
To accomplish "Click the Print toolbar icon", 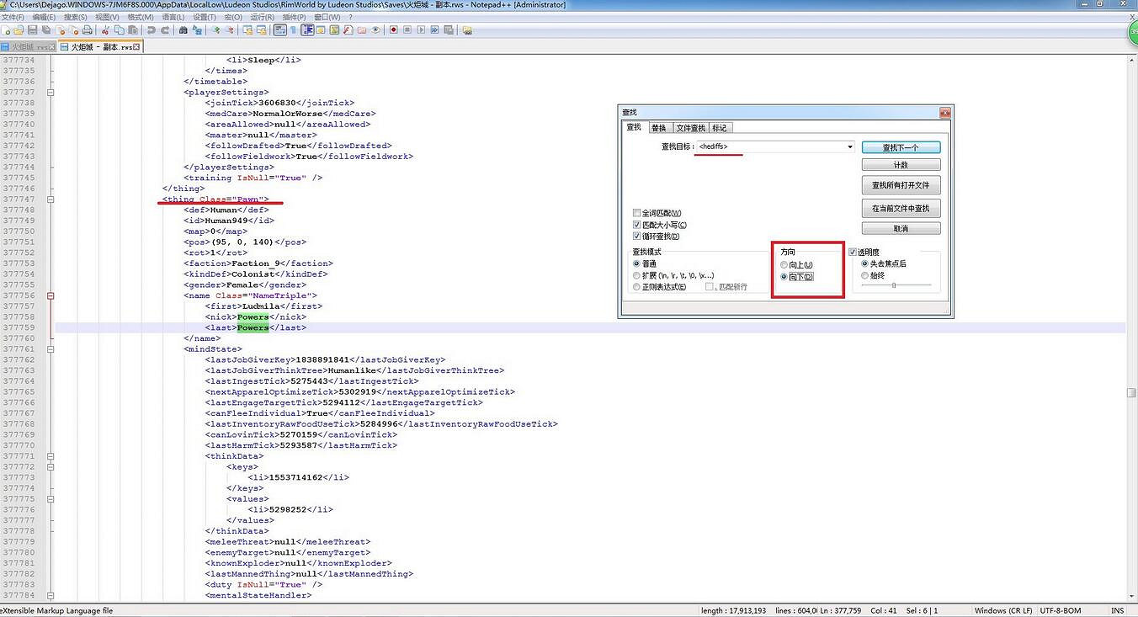I will coord(85,30).
